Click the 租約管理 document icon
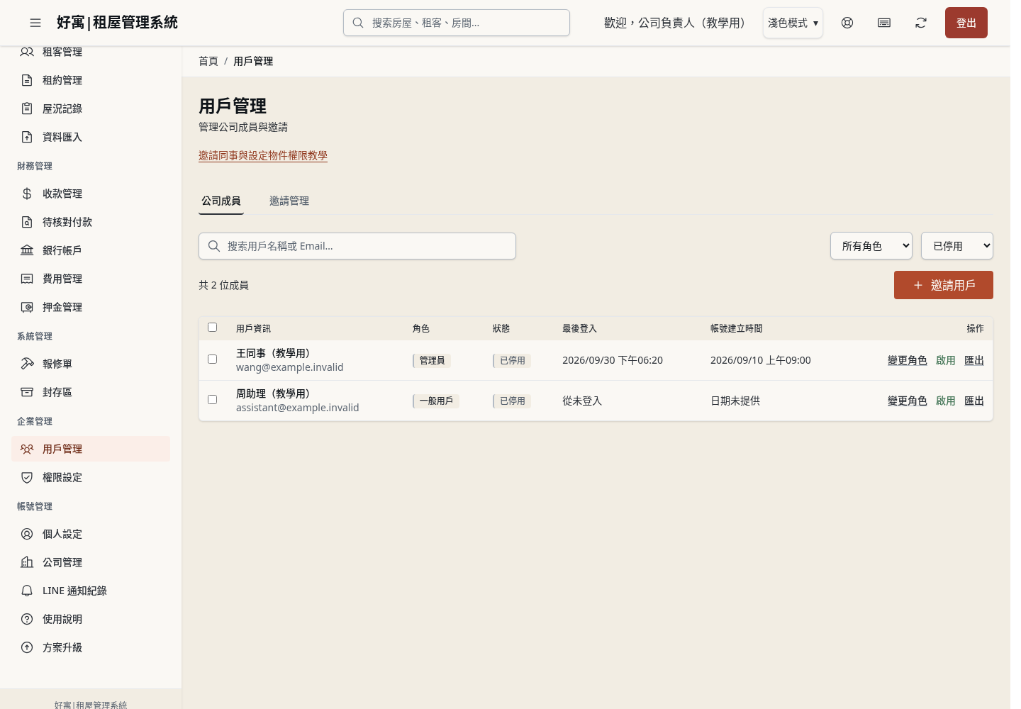 tap(27, 80)
